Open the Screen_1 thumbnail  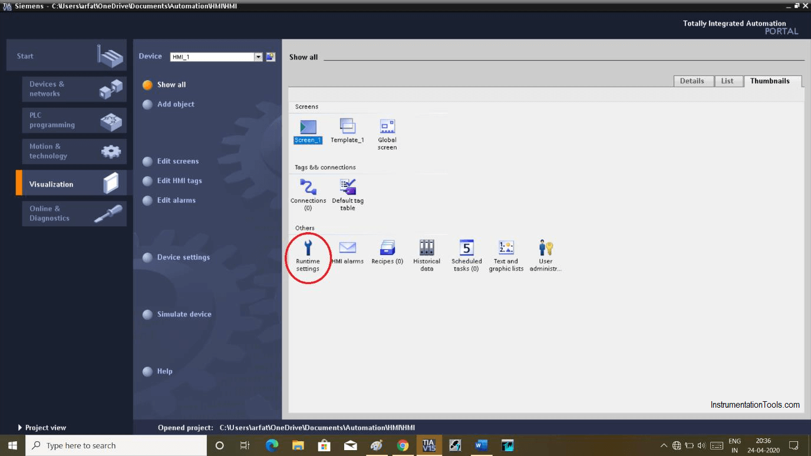click(308, 131)
